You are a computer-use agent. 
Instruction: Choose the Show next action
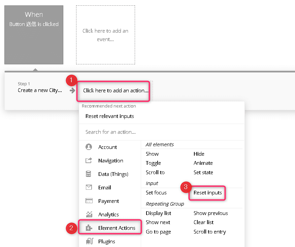pos(158,222)
